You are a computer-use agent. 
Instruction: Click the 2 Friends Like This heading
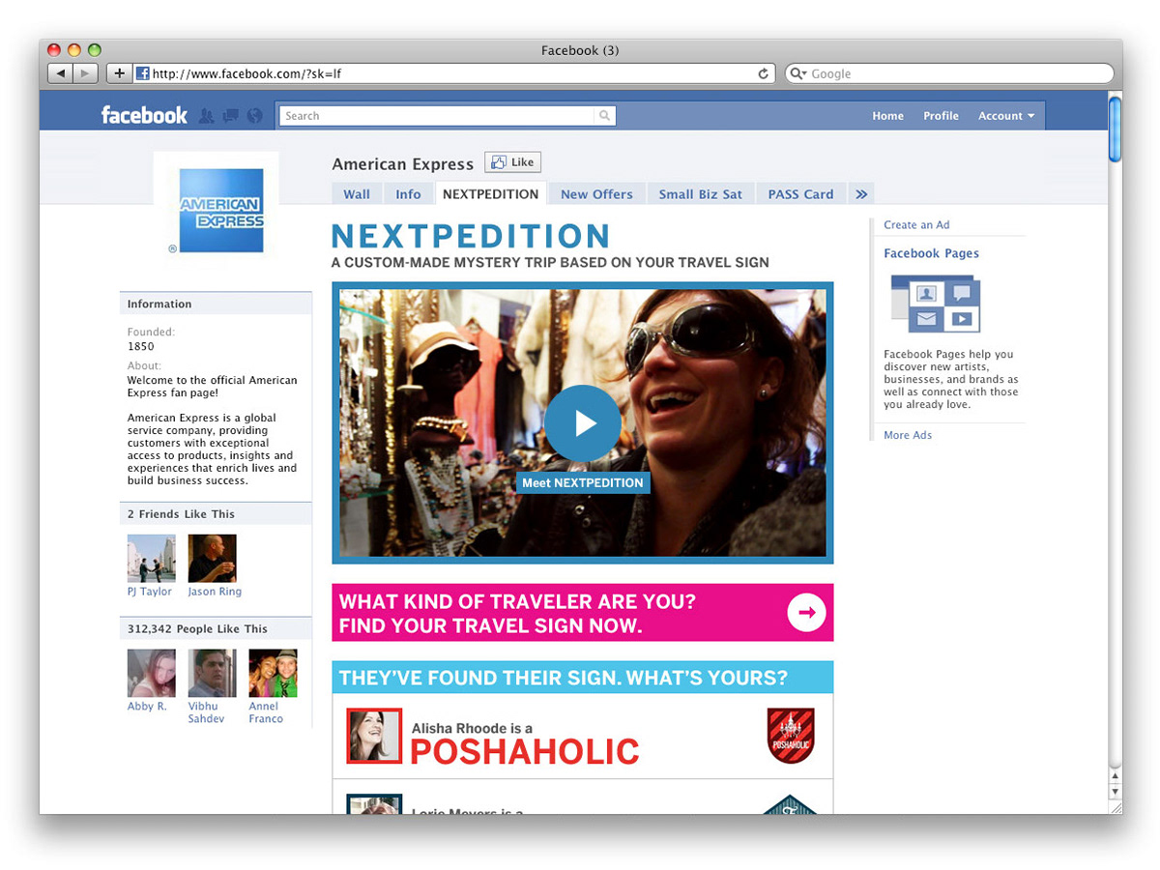click(x=181, y=514)
